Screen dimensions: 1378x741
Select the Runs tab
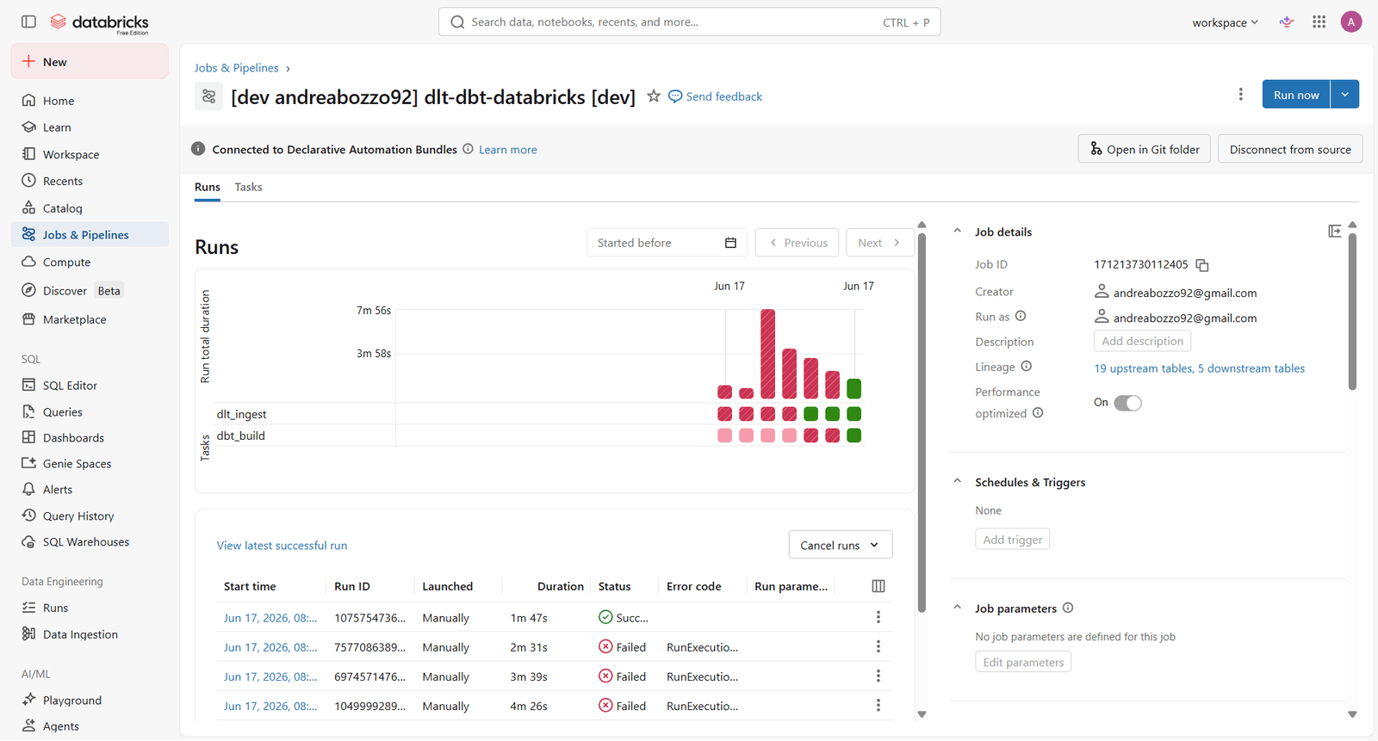[x=207, y=187]
